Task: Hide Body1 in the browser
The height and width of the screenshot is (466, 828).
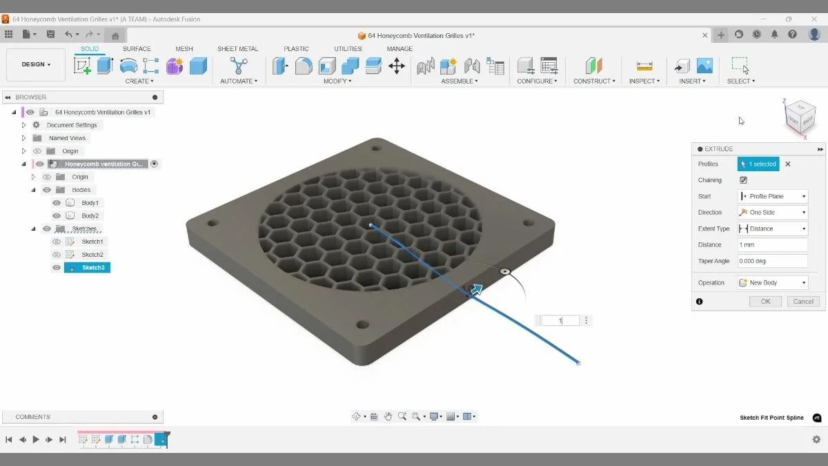Action: 57,202
